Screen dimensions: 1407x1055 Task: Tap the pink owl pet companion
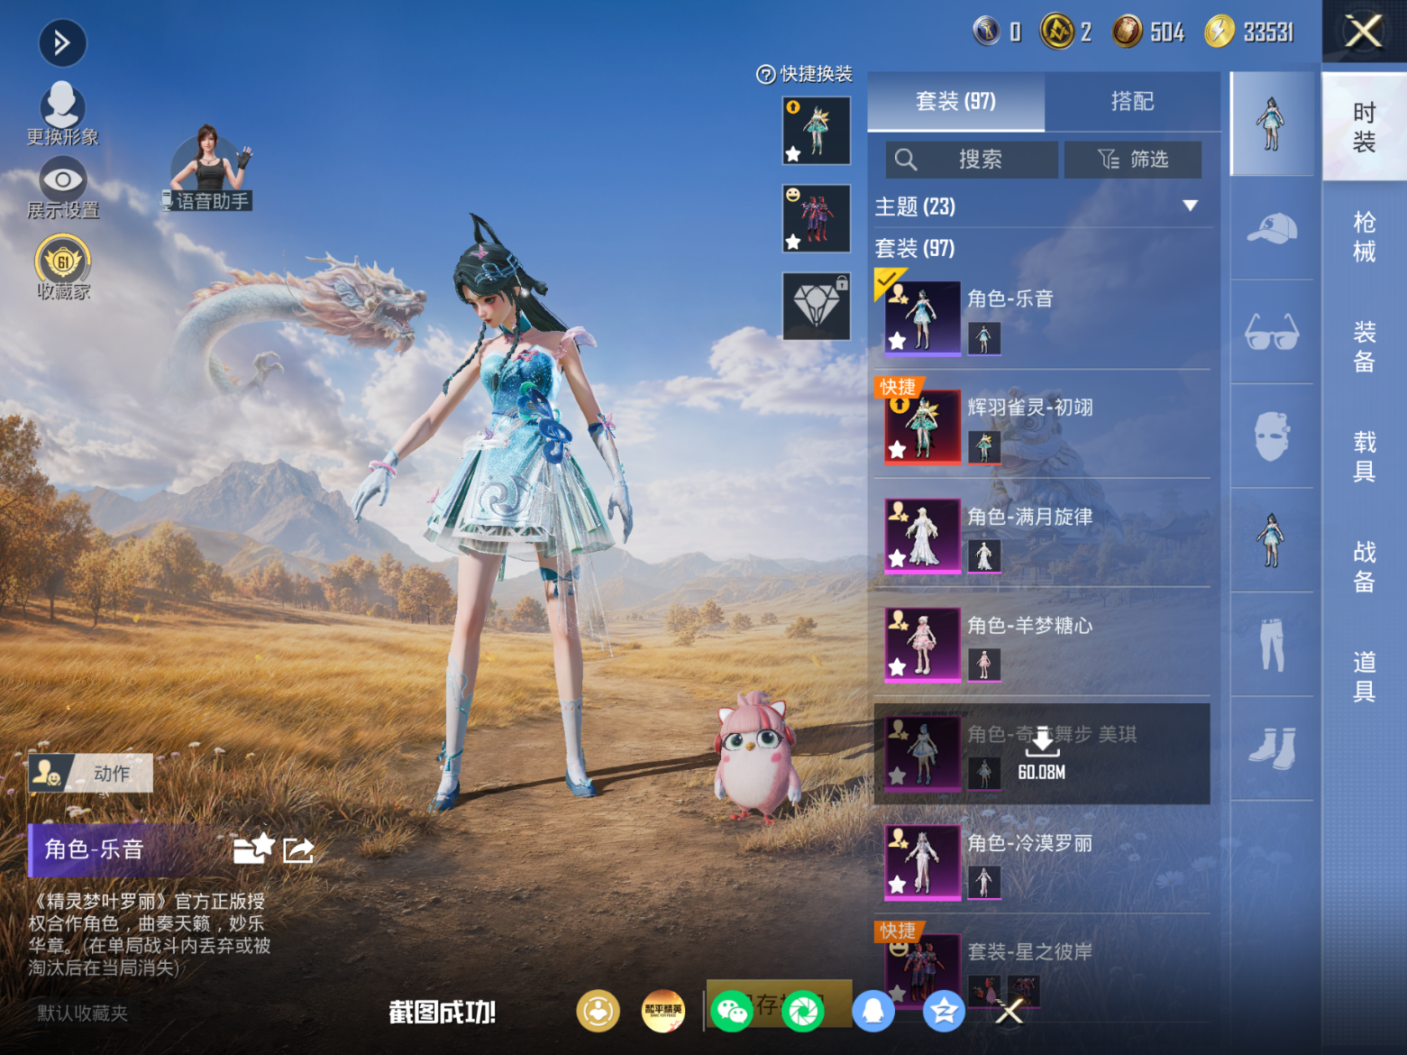pos(757,756)
